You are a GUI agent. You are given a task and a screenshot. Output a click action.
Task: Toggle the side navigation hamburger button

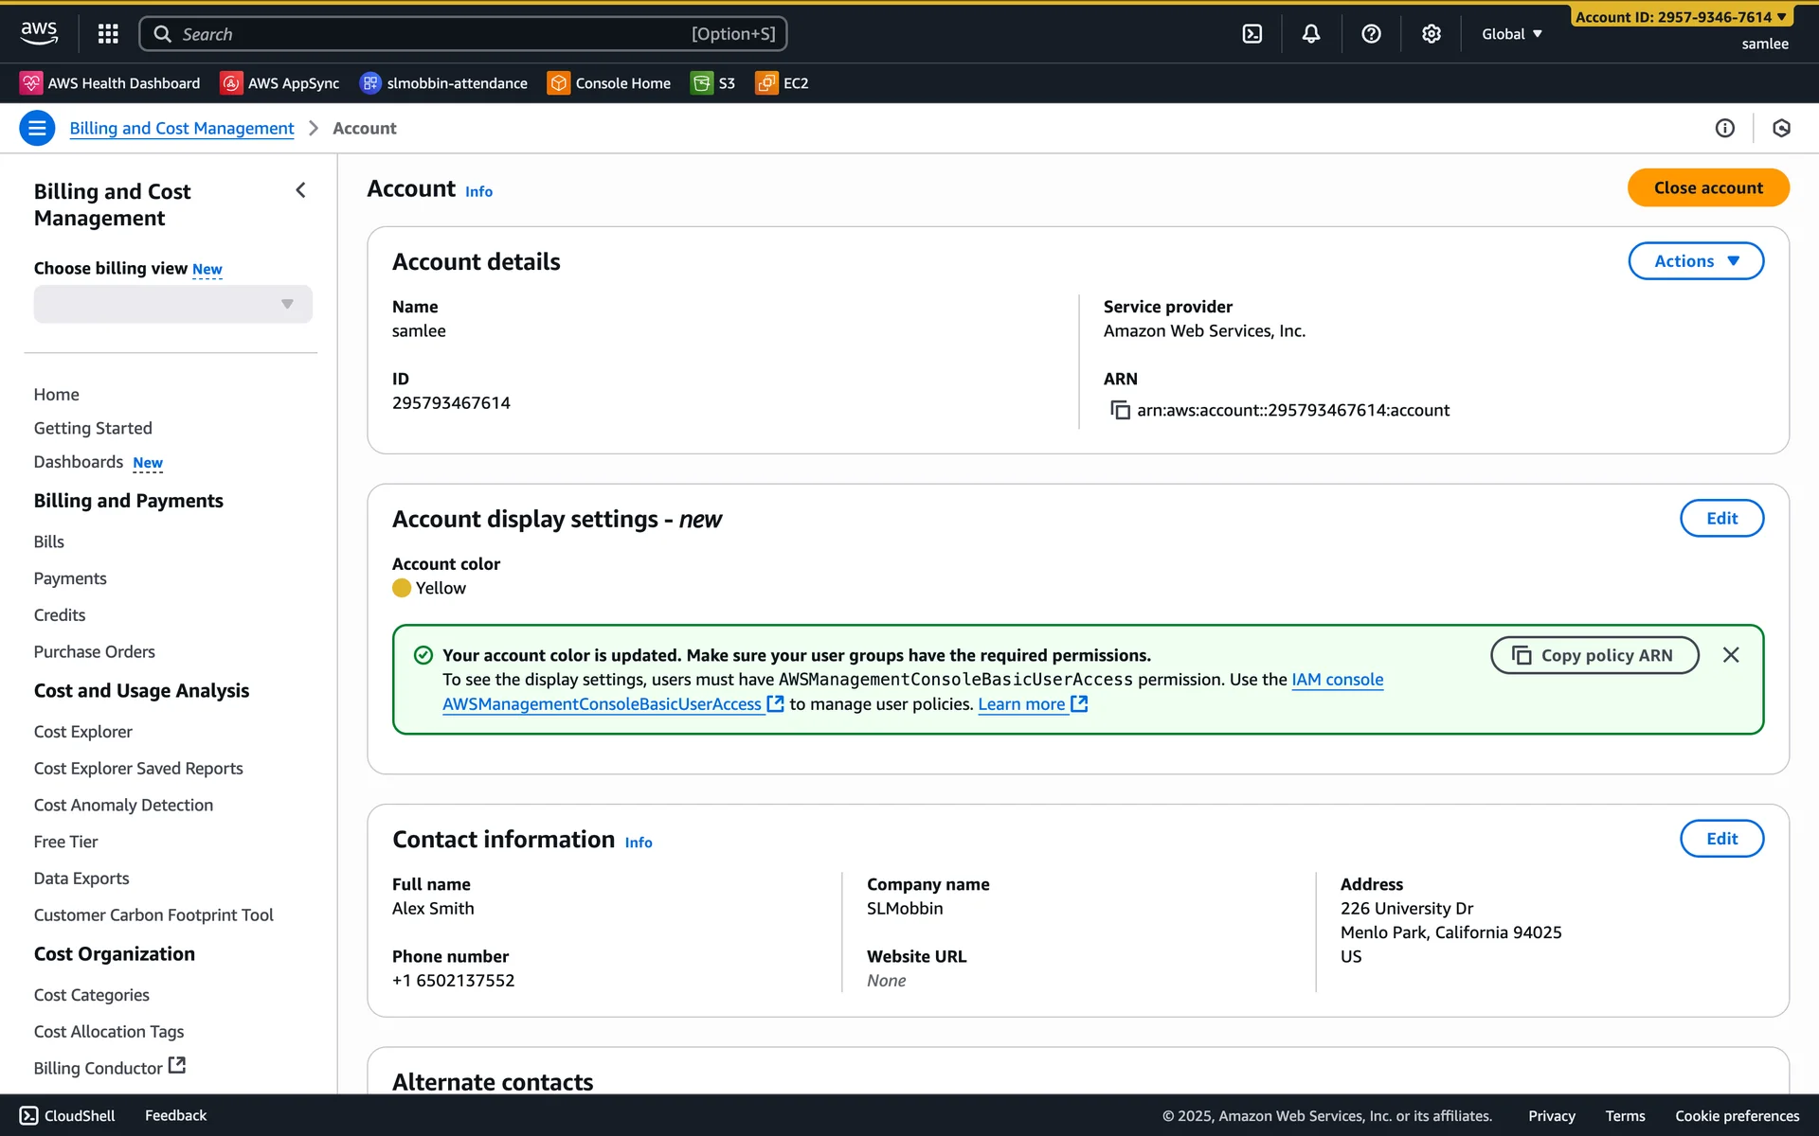click(37, 128)
